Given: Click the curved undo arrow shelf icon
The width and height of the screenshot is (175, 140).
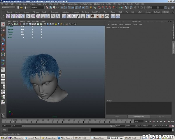Looking at the screenshot, I should [107, 16].
